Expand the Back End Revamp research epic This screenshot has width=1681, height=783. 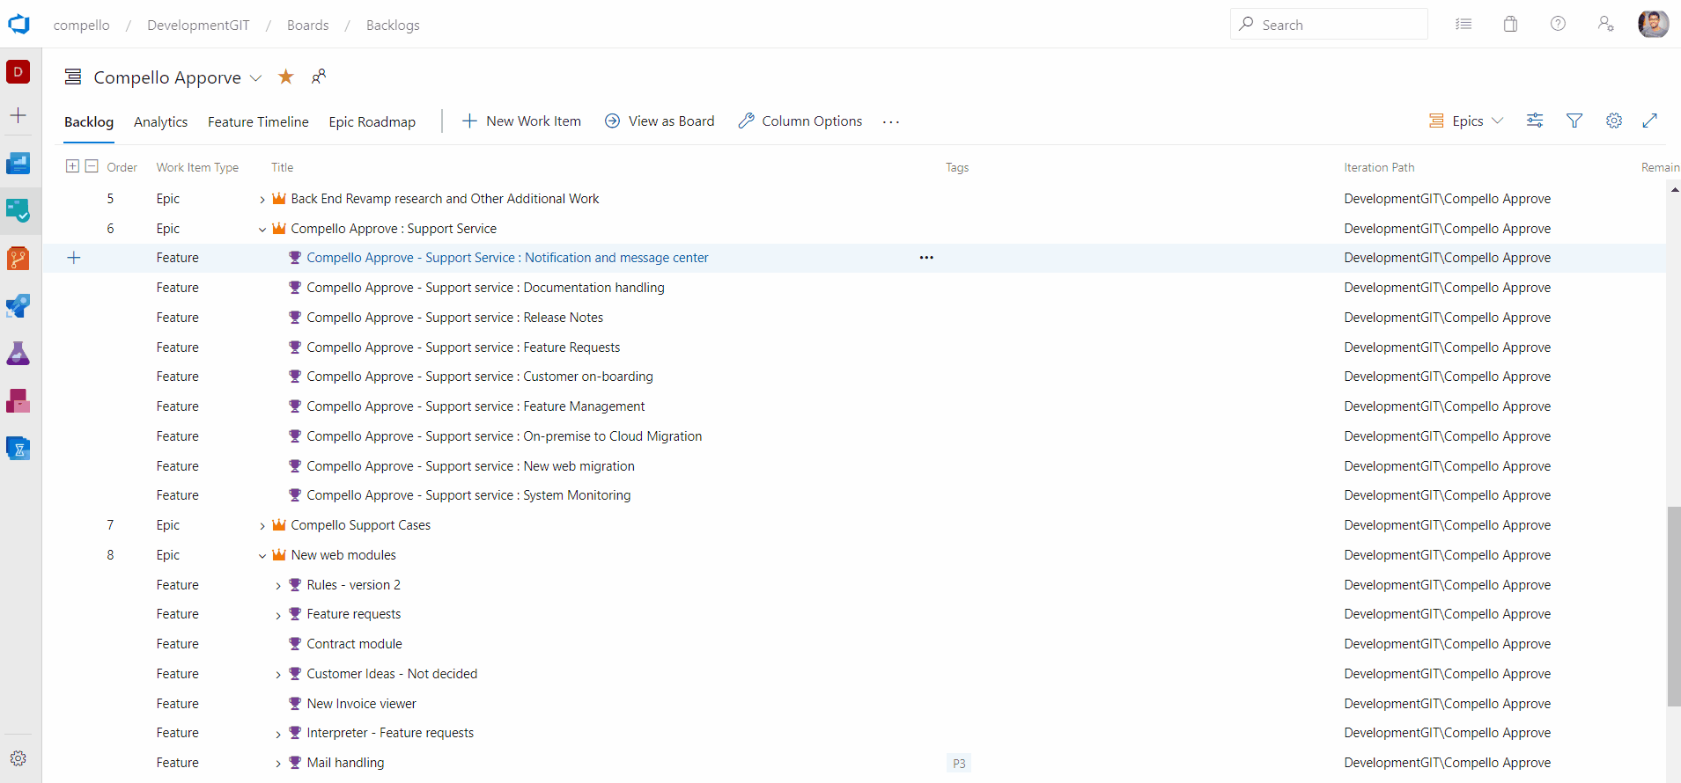(262, 200)
